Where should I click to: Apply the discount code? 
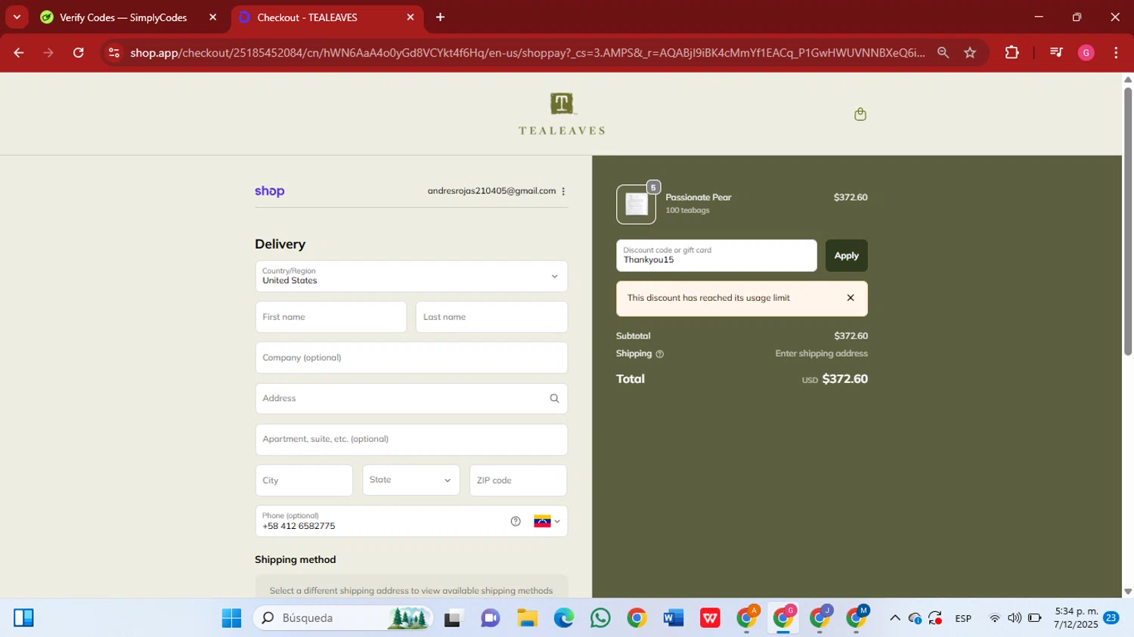846,255
